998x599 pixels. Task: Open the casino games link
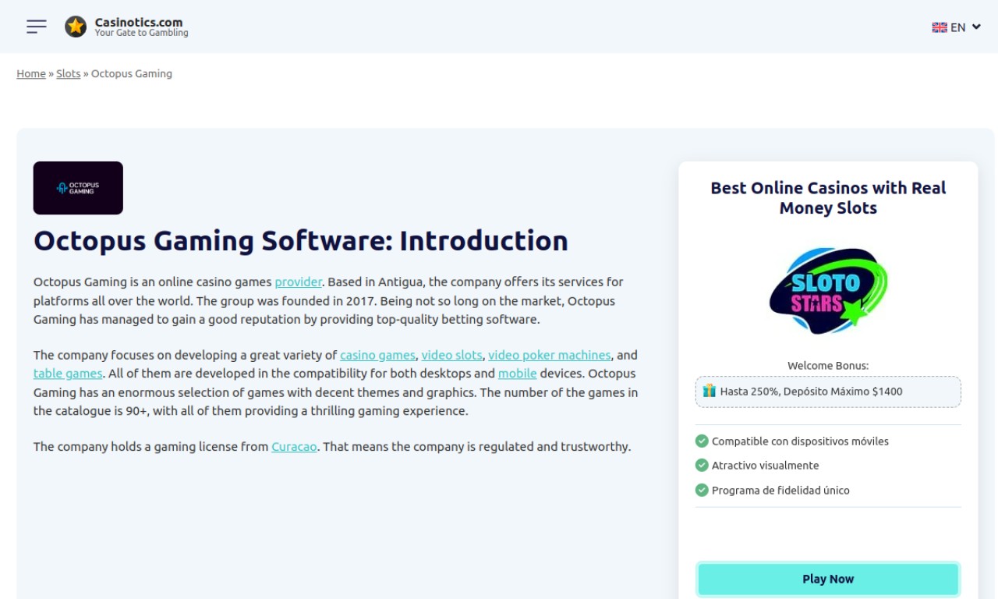pyautogui.click(x=377, y=355)
